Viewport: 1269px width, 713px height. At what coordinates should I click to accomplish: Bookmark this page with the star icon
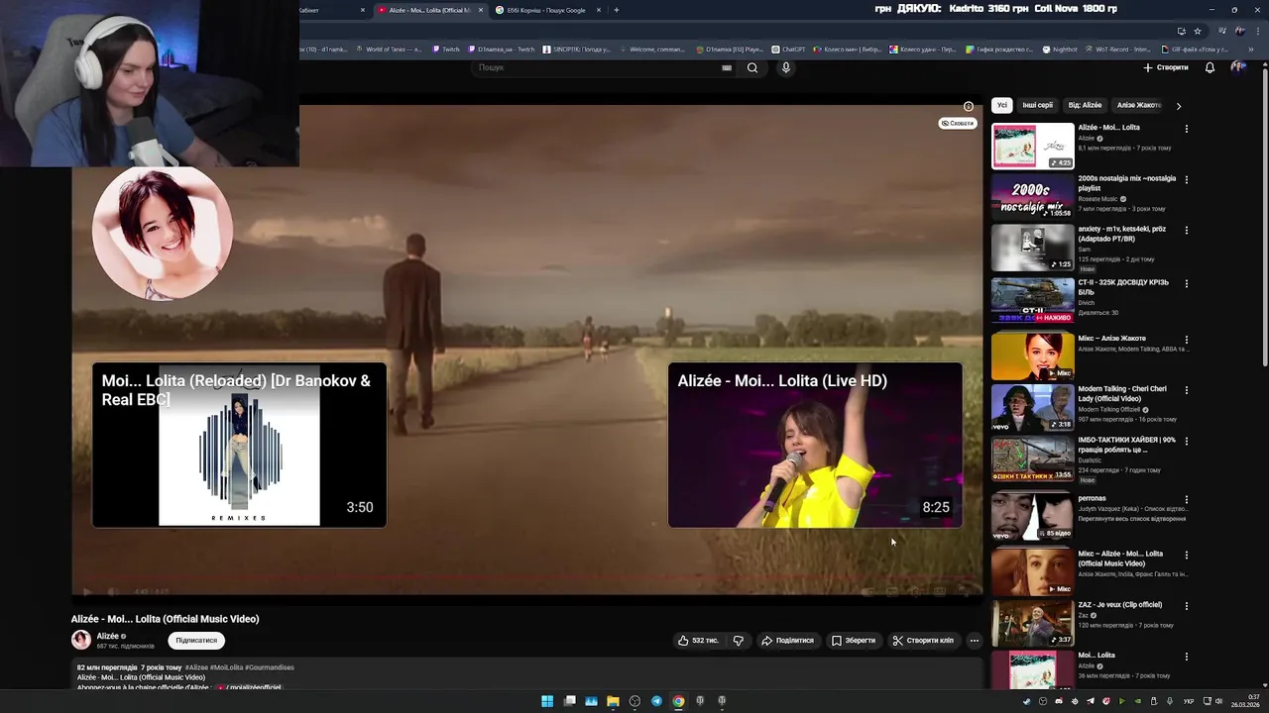(x=1198, y=31)
